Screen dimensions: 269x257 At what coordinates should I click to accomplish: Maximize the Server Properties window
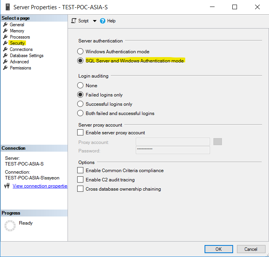point(235,7)
